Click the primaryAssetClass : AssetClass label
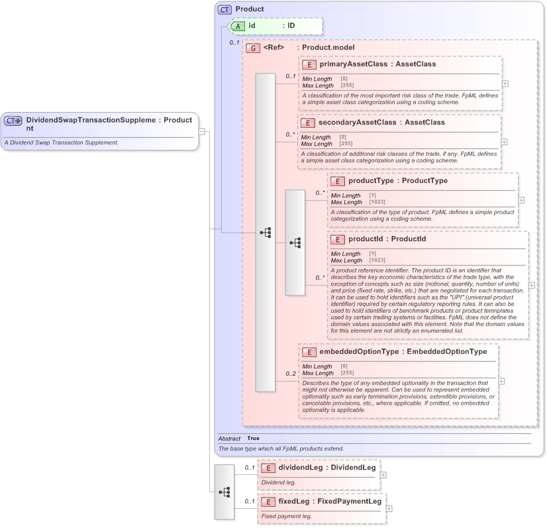 pyautogui.click(x=378, y=64)
